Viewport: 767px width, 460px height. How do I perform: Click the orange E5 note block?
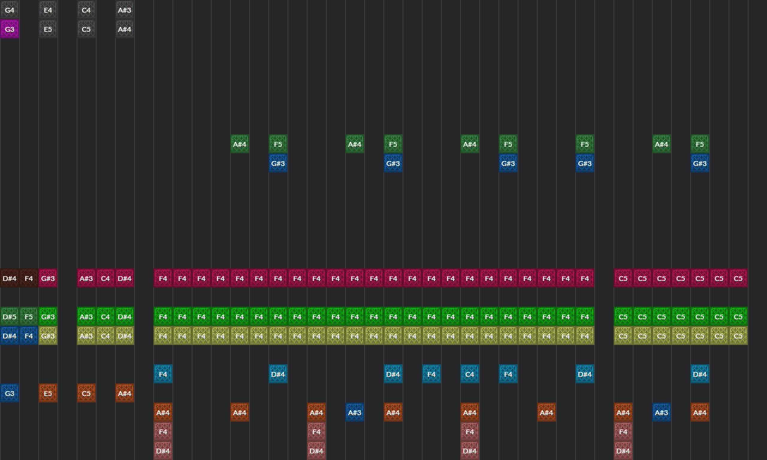click(48, 394)
